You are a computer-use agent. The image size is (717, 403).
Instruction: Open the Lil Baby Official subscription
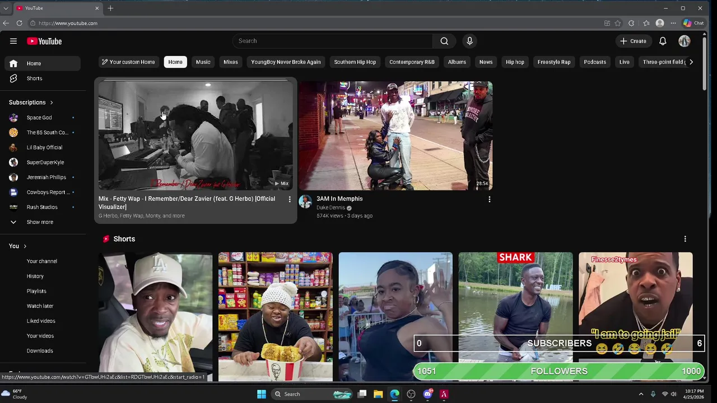[x=43, y=147]
